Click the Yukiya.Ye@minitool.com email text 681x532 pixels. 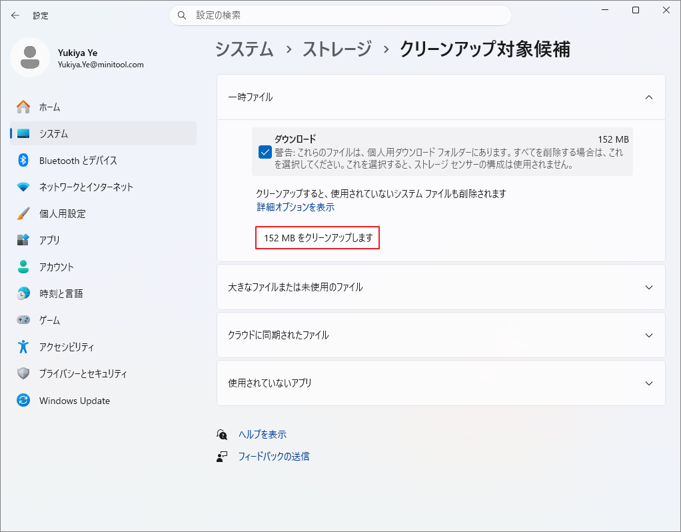coord(101,65)
